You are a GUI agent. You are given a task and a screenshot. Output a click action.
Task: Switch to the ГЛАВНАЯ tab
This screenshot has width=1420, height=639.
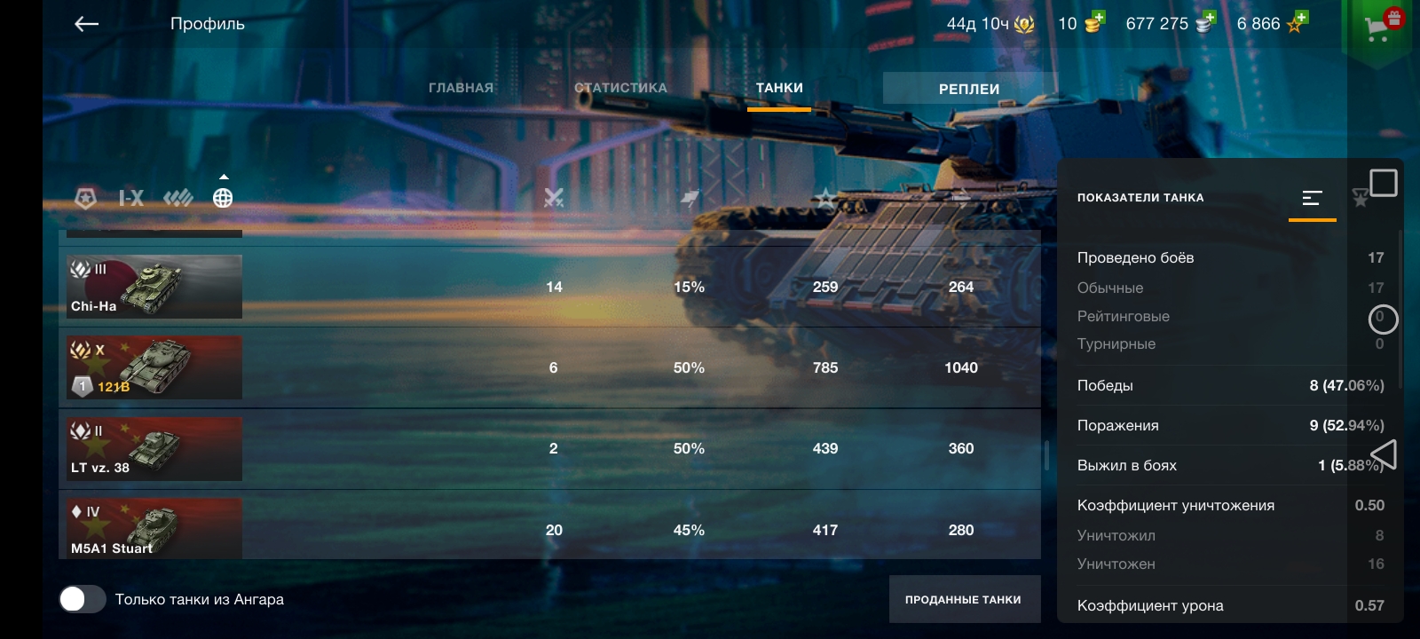tap(461, 88)
